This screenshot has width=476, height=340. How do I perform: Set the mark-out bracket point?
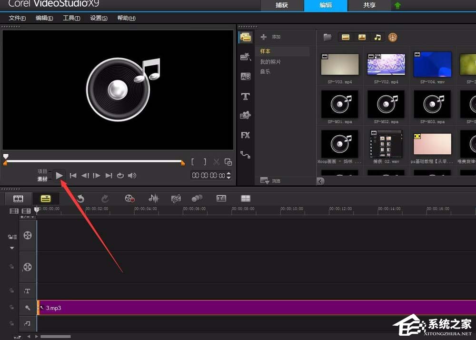tap(205, 162)
